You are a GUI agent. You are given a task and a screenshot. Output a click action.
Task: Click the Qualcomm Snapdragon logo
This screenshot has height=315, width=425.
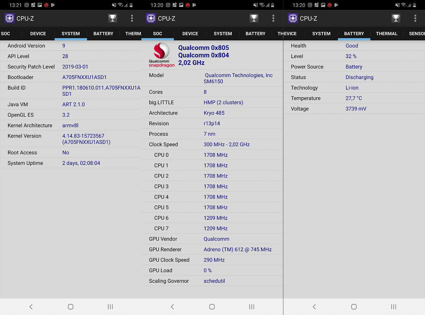pyautogui.click(x=161, y=55)
